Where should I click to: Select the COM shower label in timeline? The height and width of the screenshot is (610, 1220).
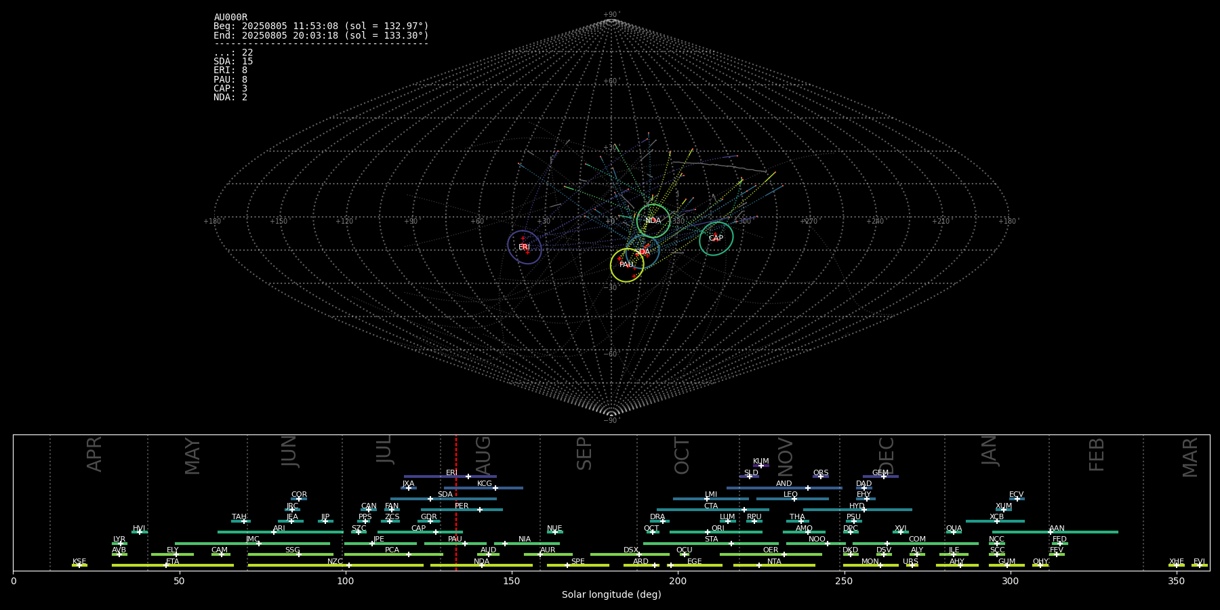pos(917,540)
